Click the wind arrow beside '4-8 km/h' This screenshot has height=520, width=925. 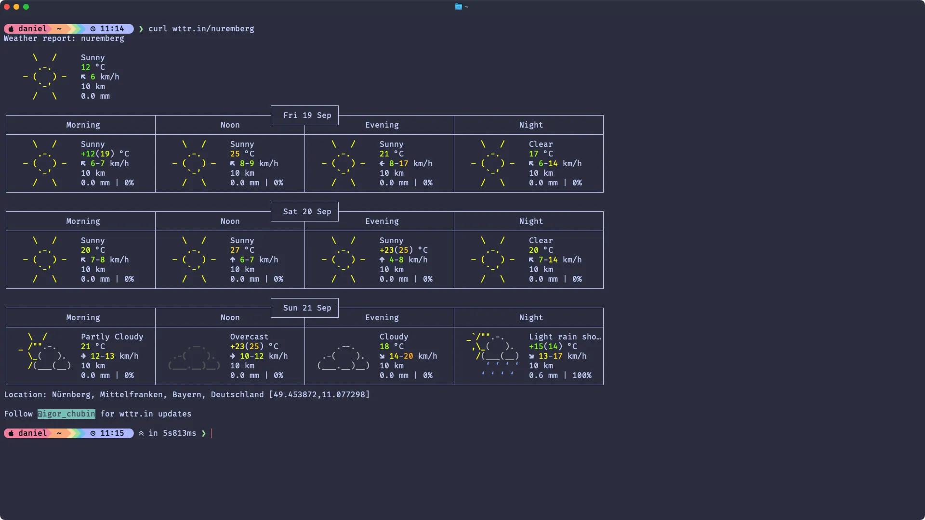[382, 260]
